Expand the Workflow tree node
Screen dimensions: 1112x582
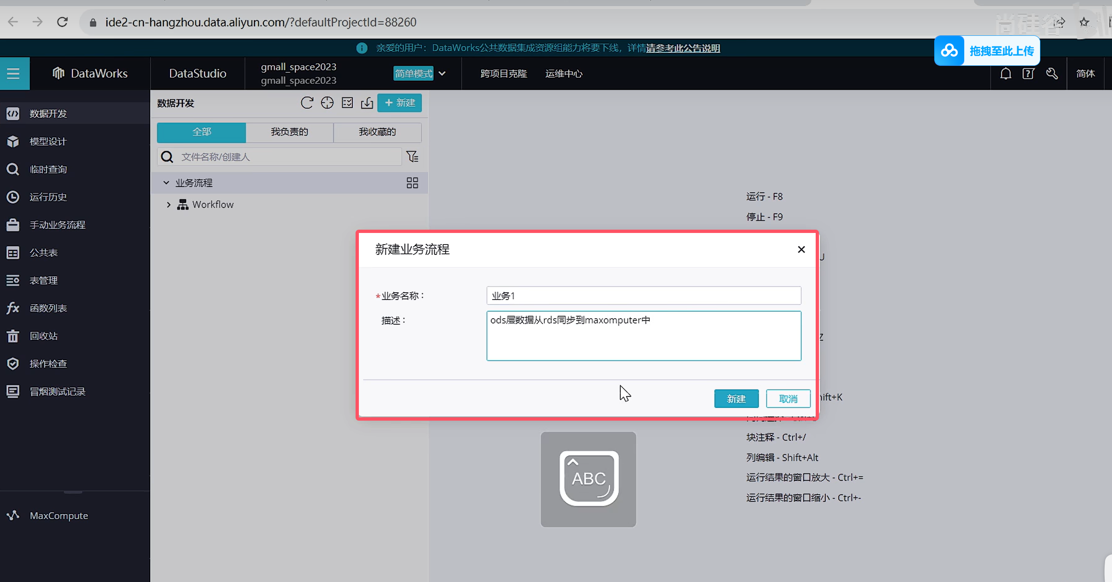pos(169,205)
